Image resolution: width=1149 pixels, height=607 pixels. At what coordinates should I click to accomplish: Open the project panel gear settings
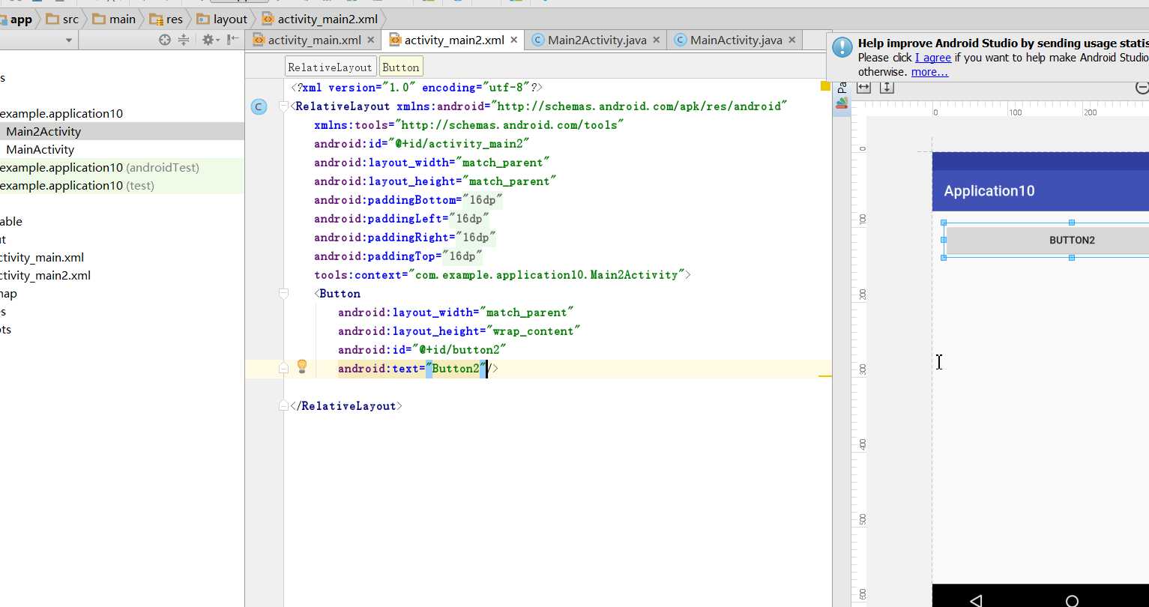tap(209, 40)
